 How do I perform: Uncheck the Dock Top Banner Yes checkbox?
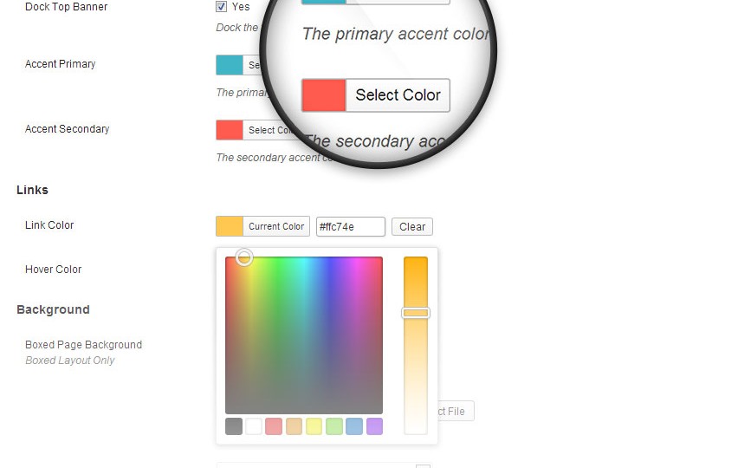221,6
